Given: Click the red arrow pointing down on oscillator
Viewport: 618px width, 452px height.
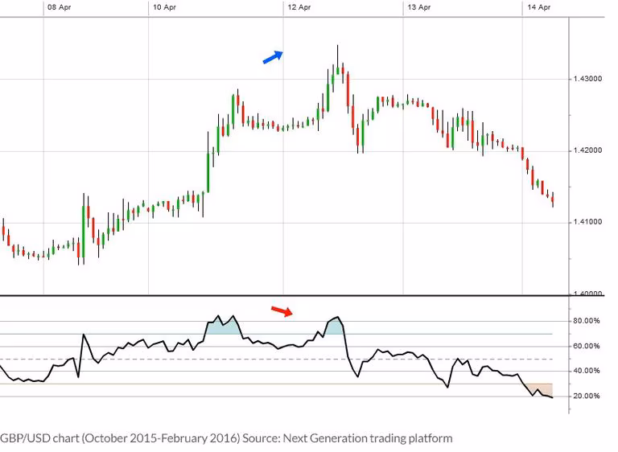Looking at the screenshot, I should 282,310.
